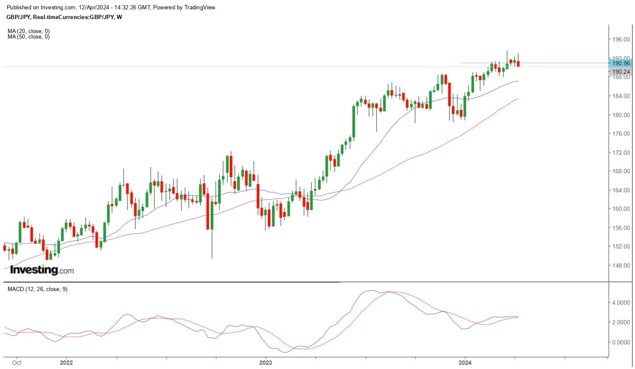Open the MACD (12, 26, close, 9) indicator label

click(x=37, y=289)
